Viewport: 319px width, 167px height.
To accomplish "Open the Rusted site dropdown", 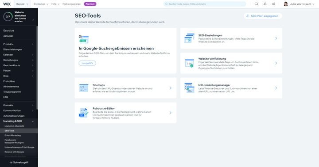I will coord(23,4).
